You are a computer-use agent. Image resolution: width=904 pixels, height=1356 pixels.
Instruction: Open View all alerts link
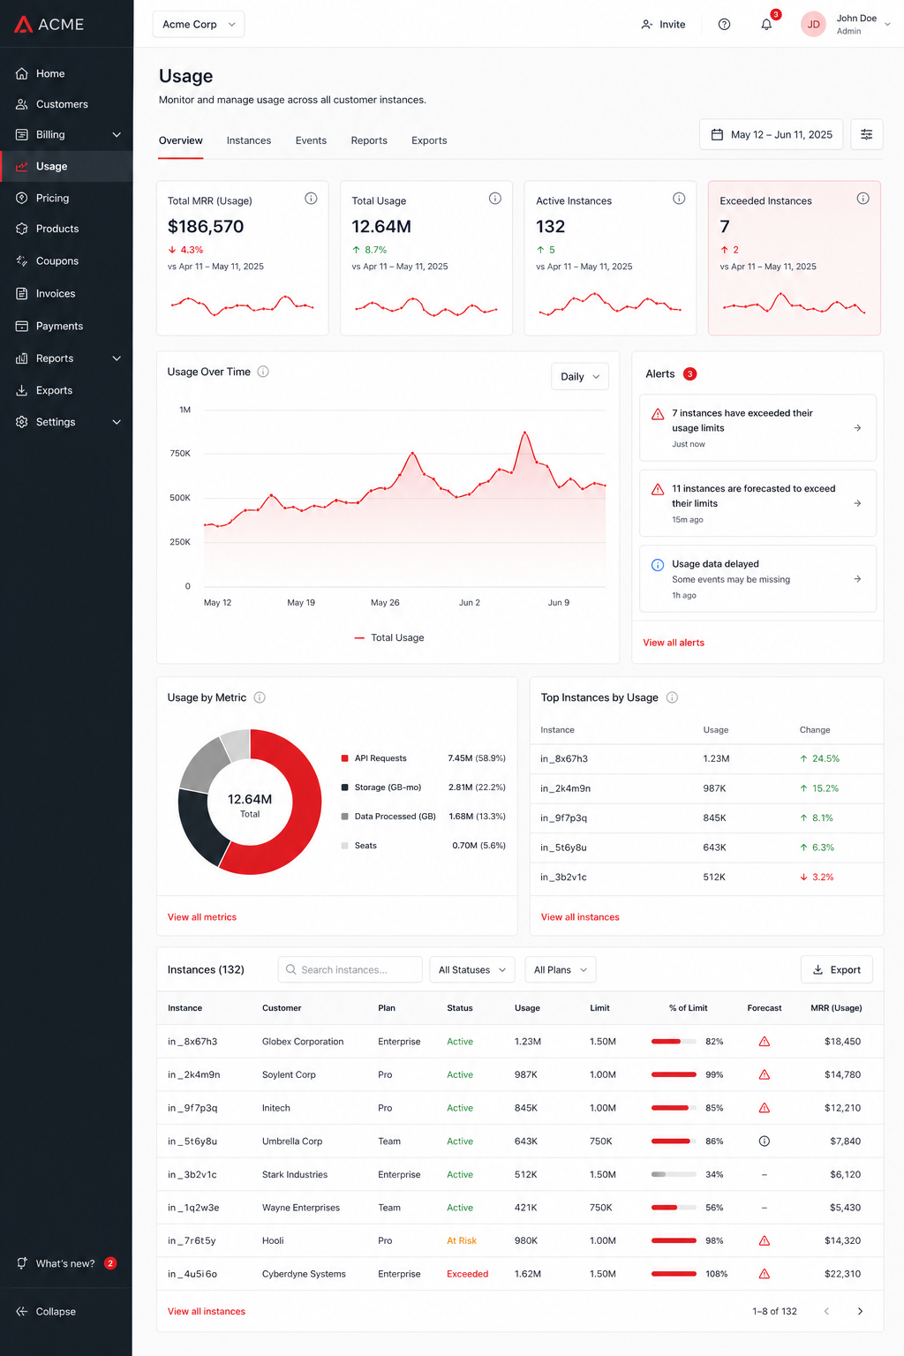pyautogui.click(x=674, y=643)
